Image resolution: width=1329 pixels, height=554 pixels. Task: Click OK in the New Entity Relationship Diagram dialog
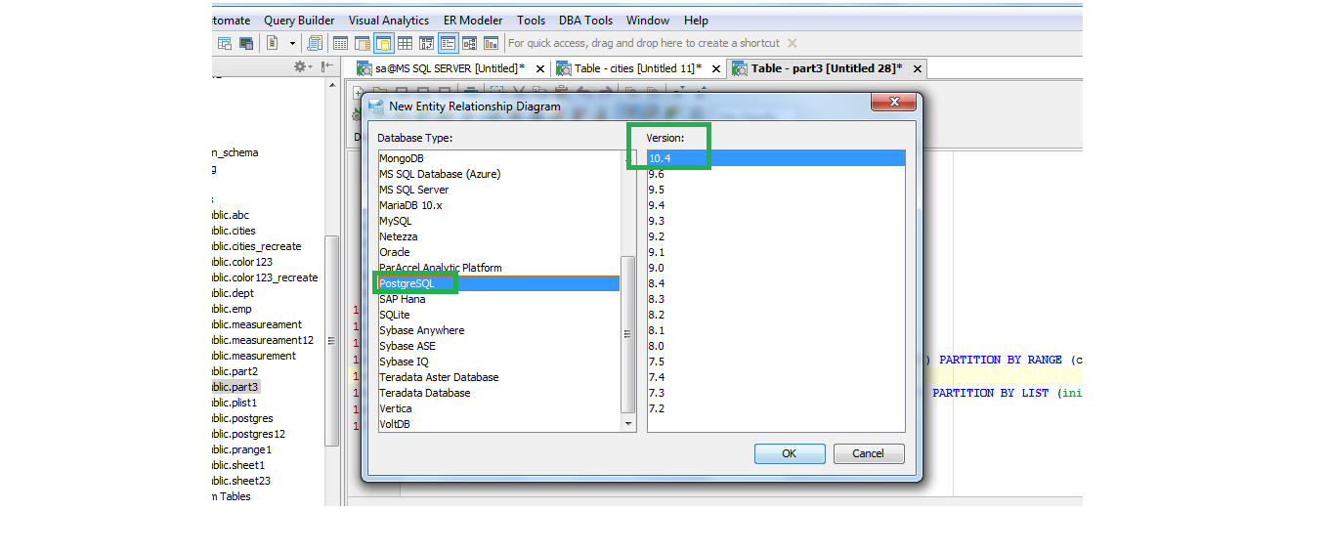coord(790,453)
